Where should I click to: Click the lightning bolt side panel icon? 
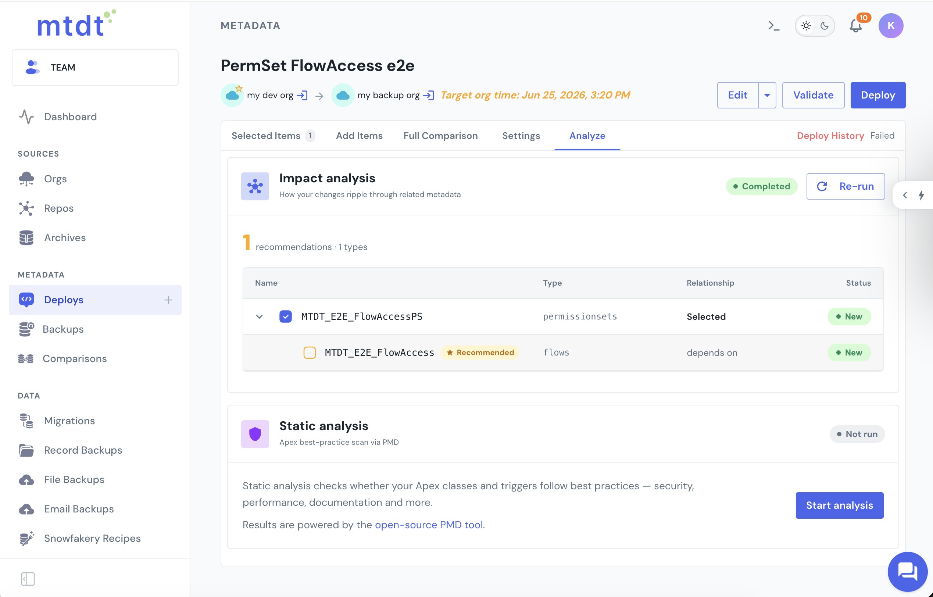pyautogui.click(x=921, y=195)
